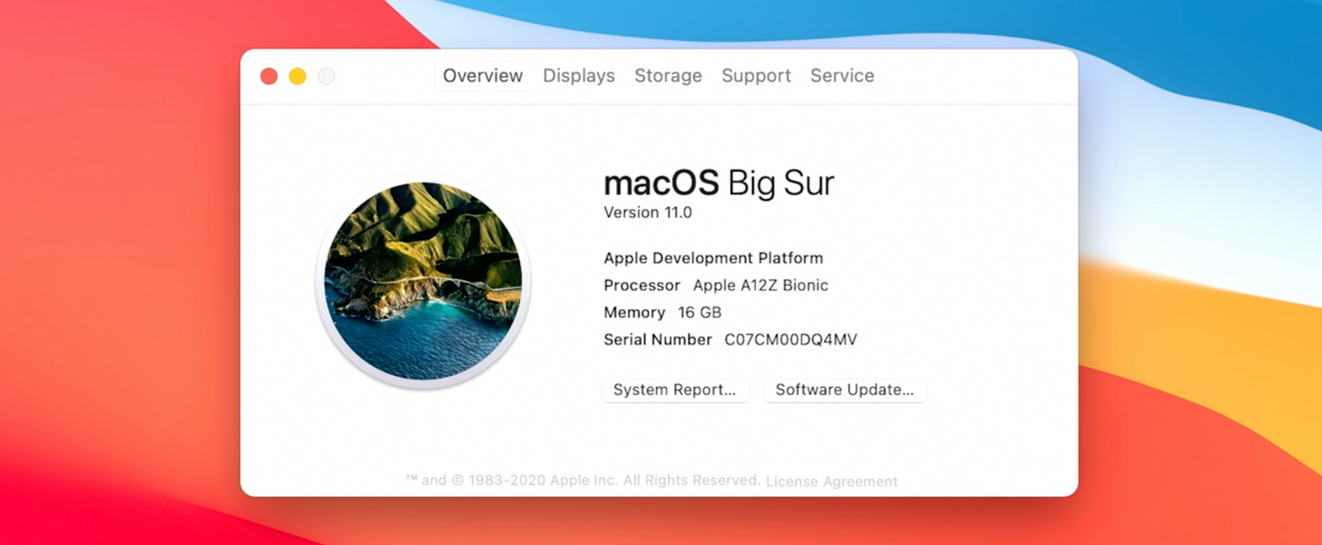1322x545 pixels.
Task: Switch to the Overview tab
Action: pyautogui.click(x=482, y=76)
